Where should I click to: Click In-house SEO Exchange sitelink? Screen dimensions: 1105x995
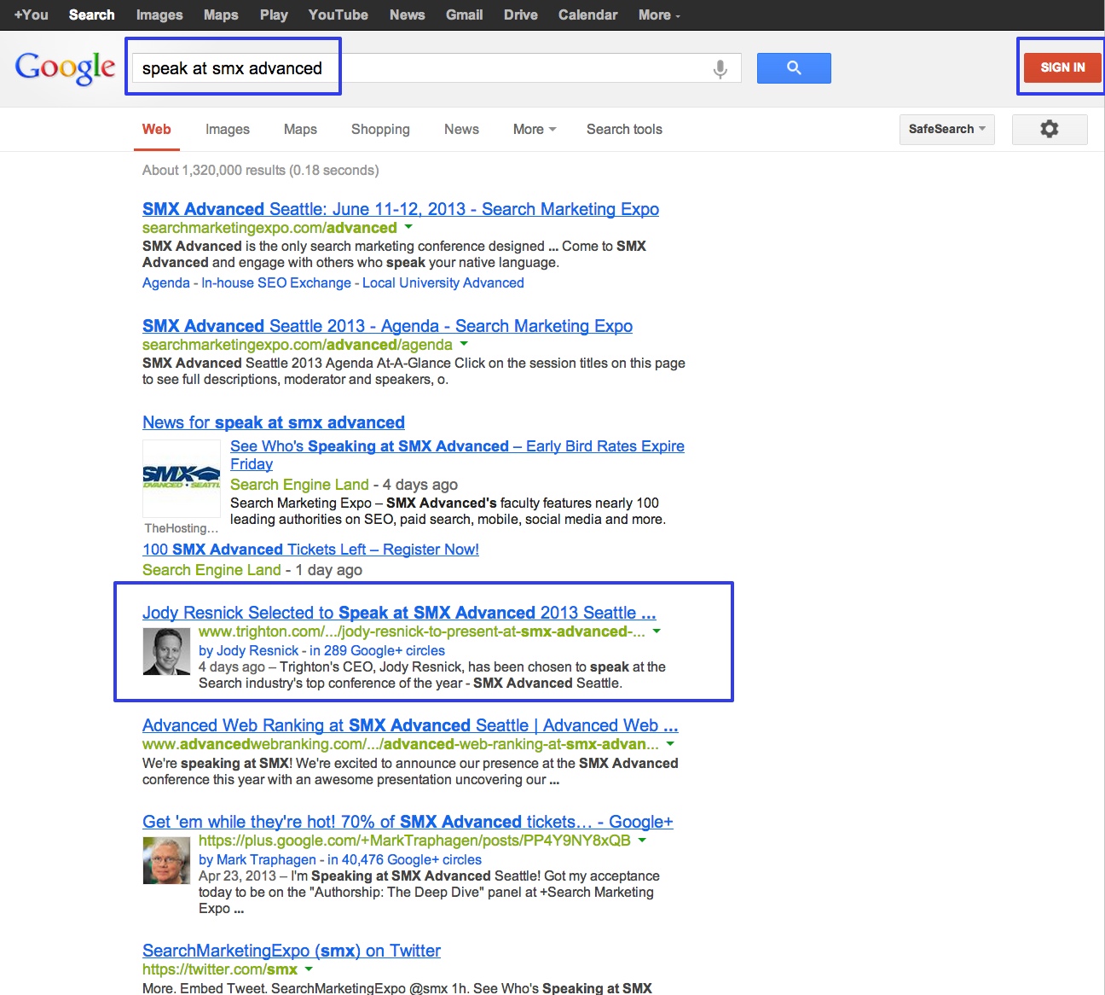coord(276,282)
